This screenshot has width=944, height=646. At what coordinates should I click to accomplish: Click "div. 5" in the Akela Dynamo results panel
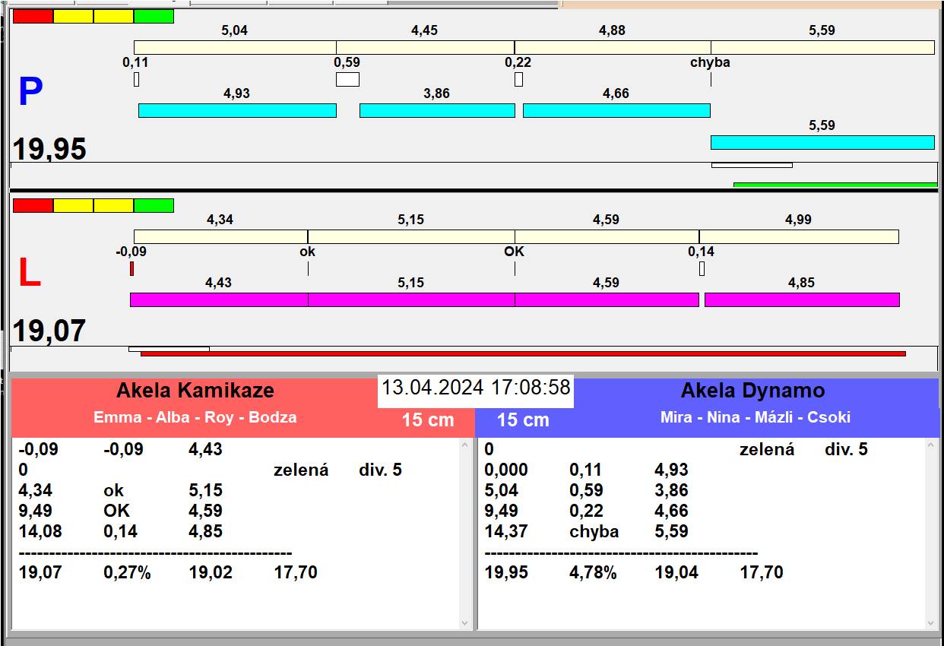(x=846, y=449)
